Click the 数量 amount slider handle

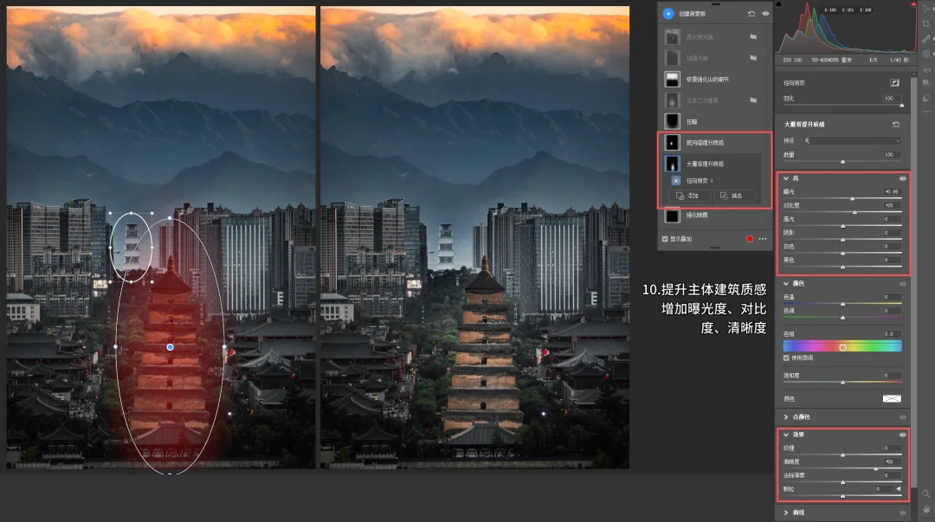(x=842, y=162)
